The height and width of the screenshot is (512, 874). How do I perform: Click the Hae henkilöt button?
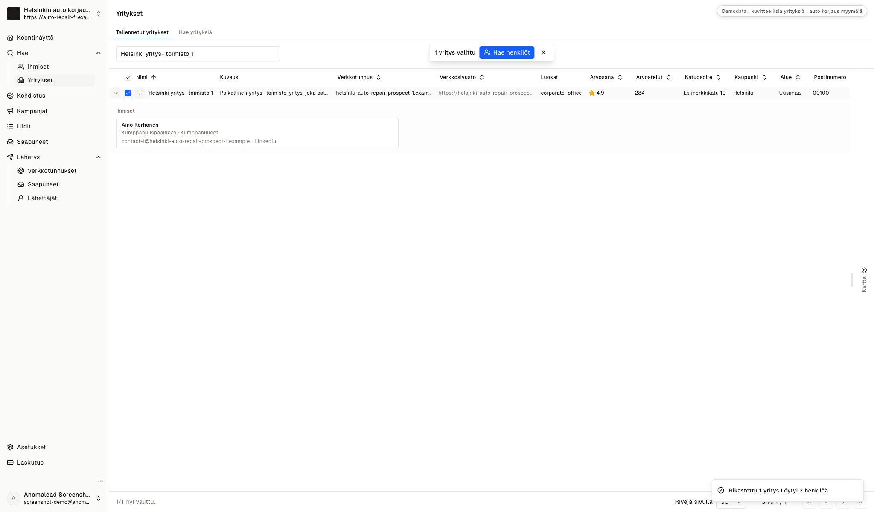pyautogui.click(x=507, y=52)
